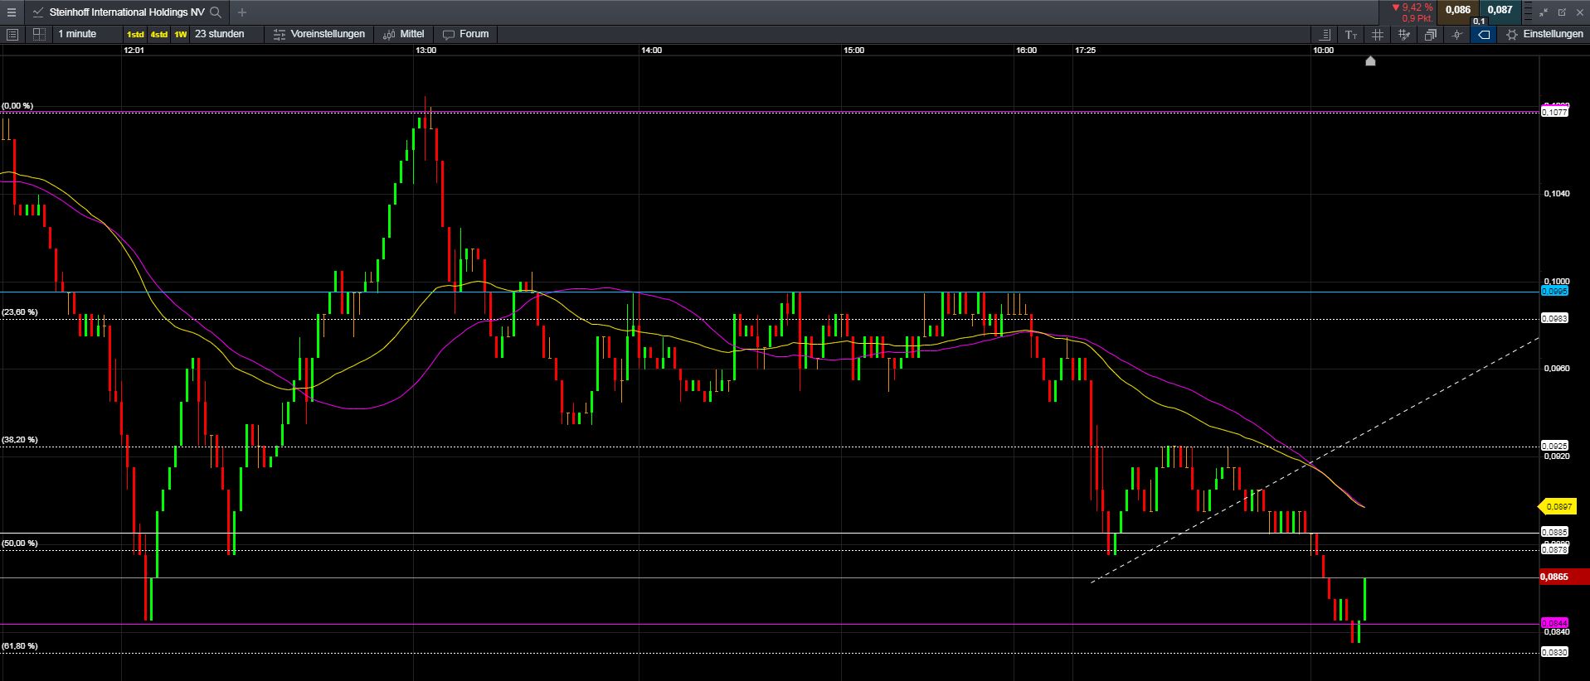Image resolution: width=1590 pixels, height=681 pixels.
Task: Click the 0,086 sell price button
Action: click(x=1457, y=10)
